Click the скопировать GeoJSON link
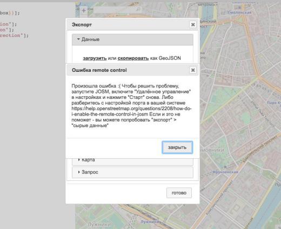Viewport: 281px width, 229px height. click(x=133, y=58)
